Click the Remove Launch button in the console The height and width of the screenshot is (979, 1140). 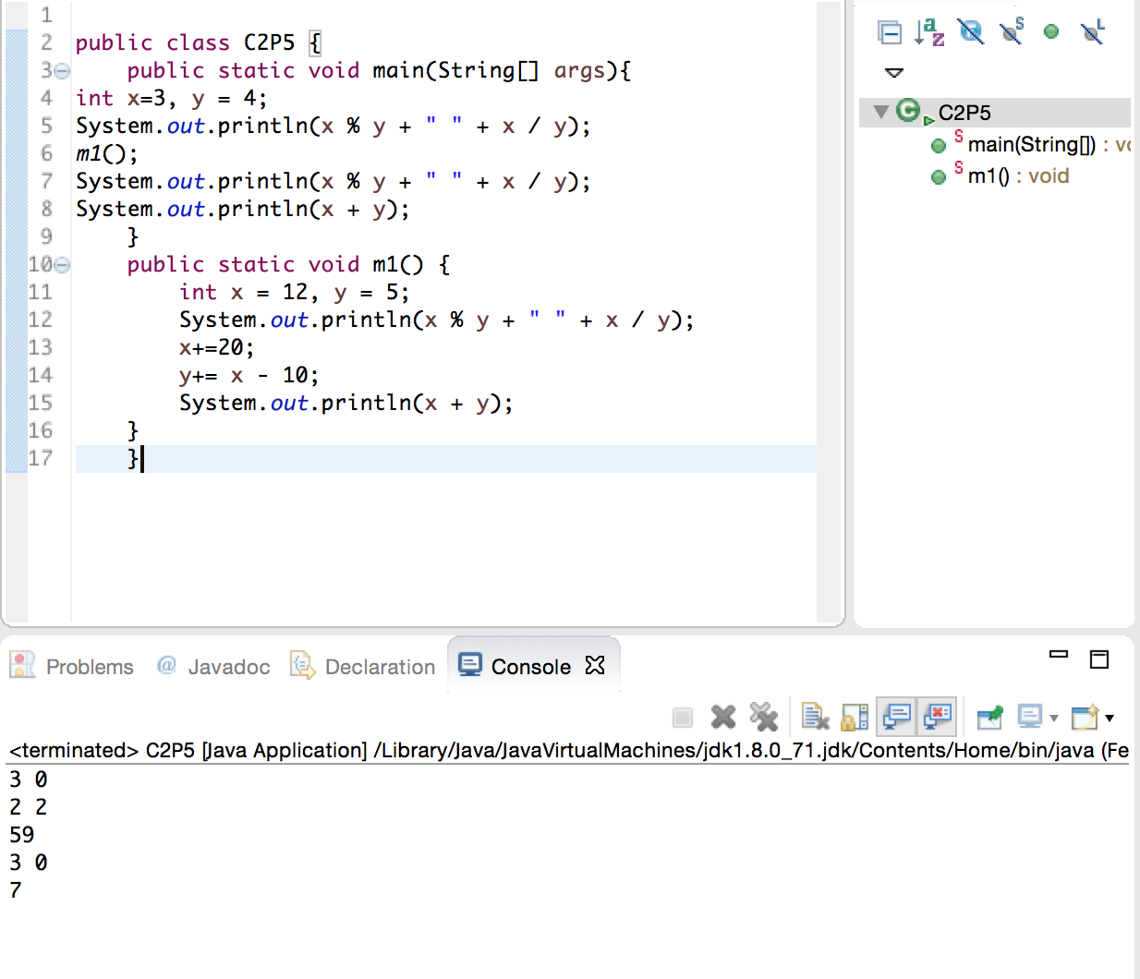coord(723,717)
